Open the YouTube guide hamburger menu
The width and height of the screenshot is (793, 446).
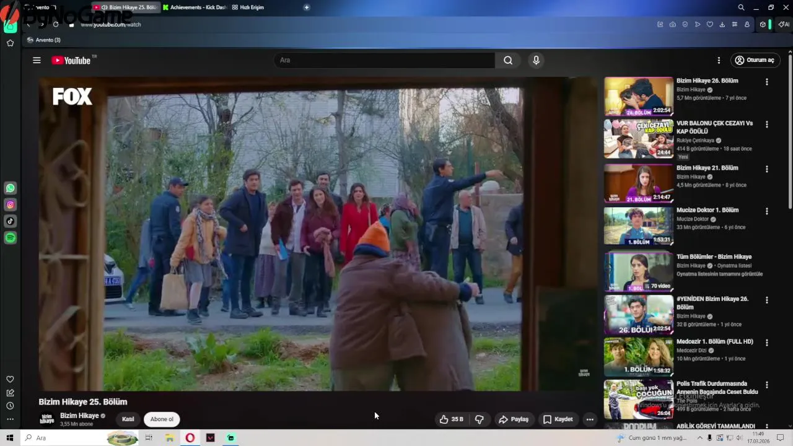point(37,60)
